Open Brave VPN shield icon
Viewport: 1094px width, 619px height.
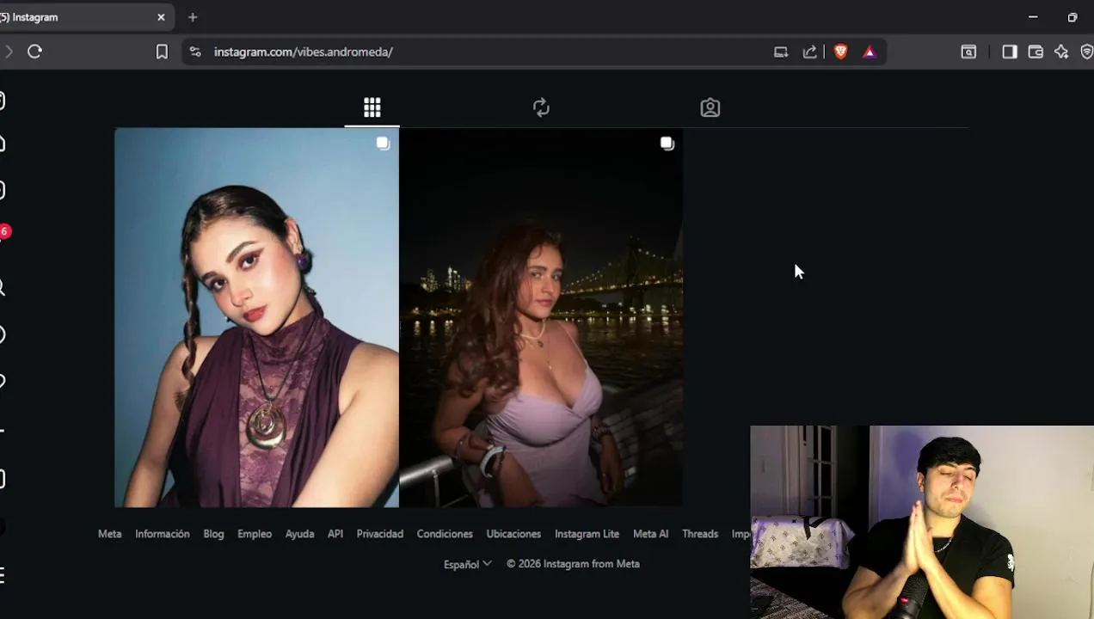pyautogui.click(x=1086, y=52)
